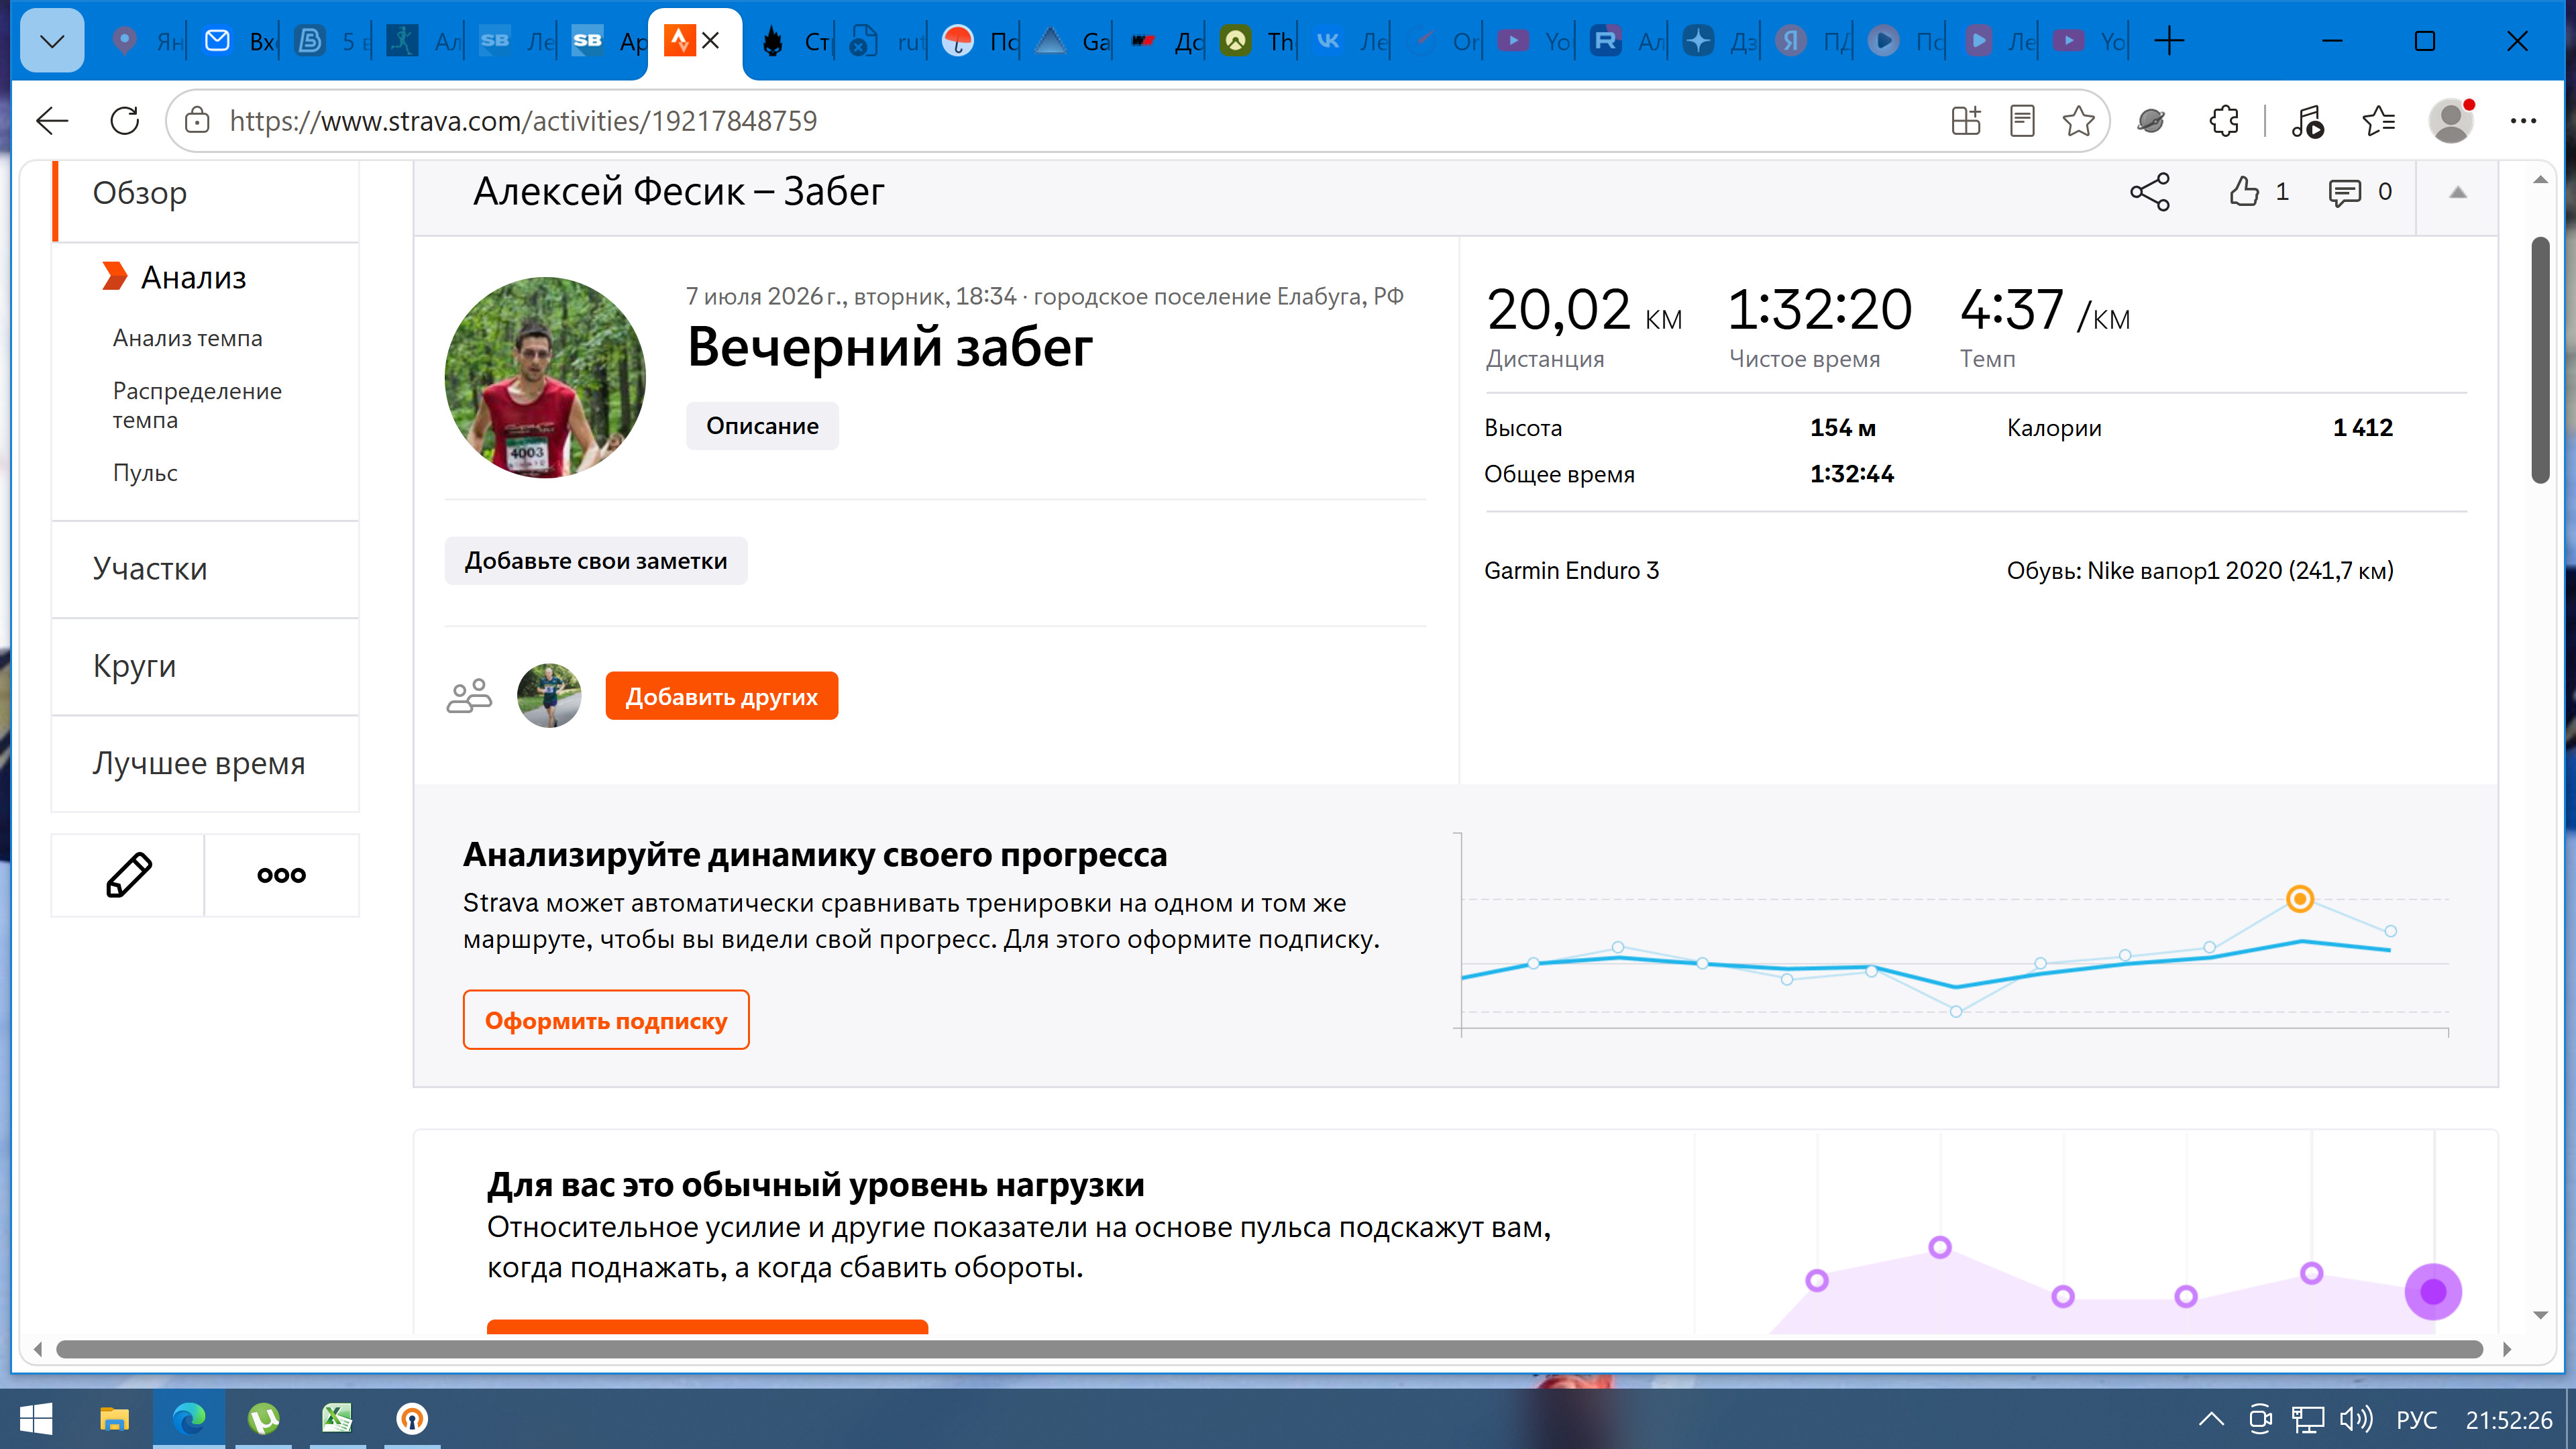Image resolution: width=2576 pixels, height=1449 pixels.
Task: Collapse the activity header with the up arrow
Action: (x=2458, y=192)
